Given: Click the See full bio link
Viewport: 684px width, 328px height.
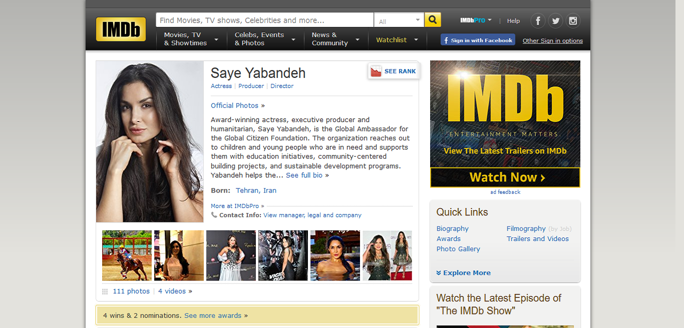Looking at the screenshot, I should click(304, 175).
